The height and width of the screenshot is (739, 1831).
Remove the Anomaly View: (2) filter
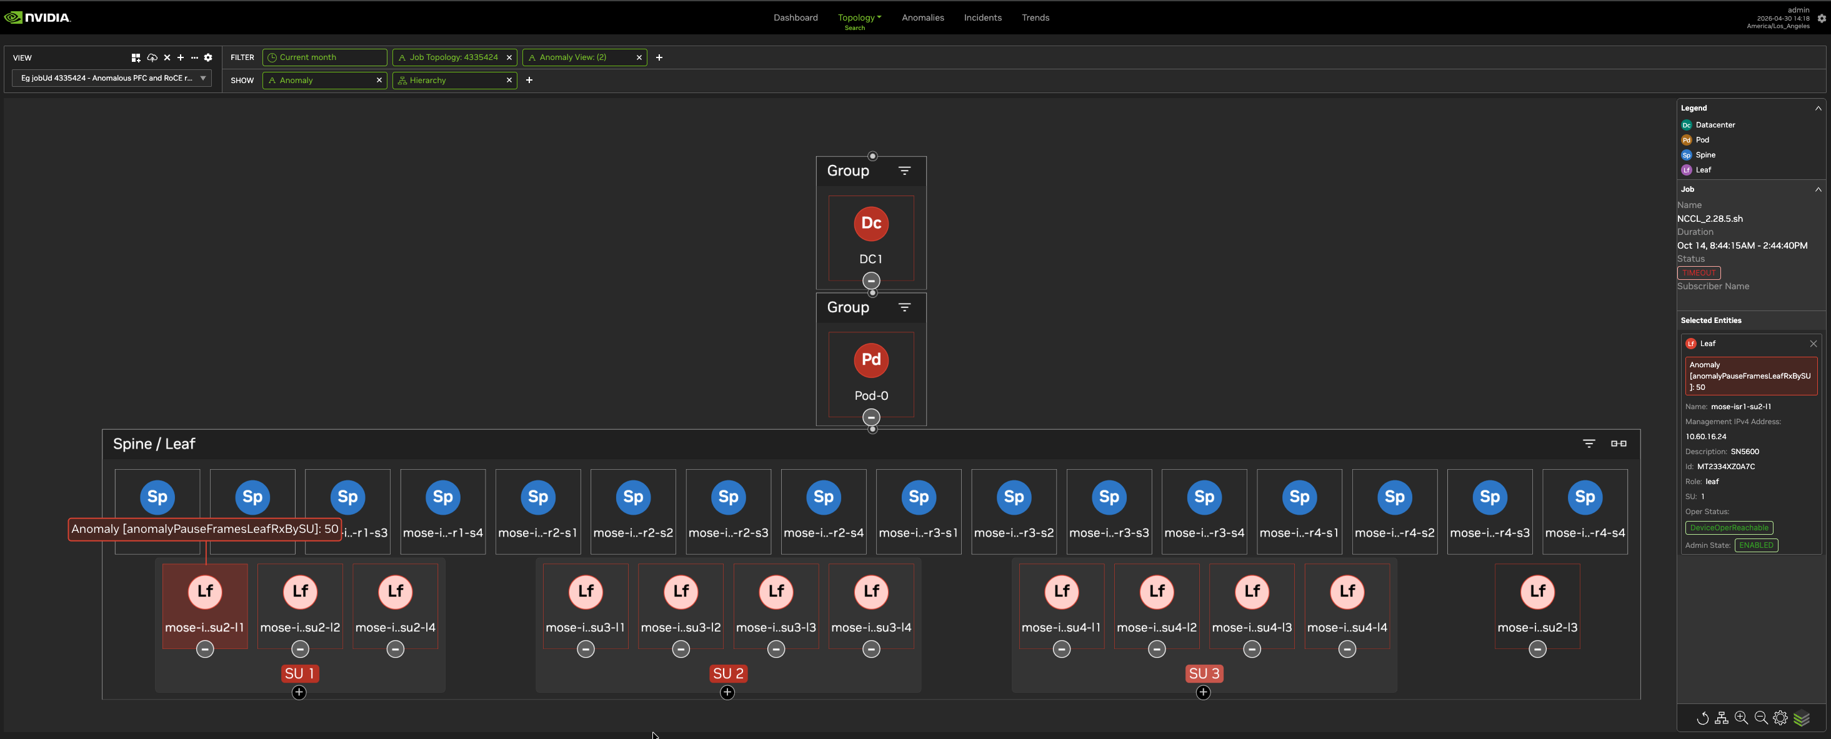639,57
